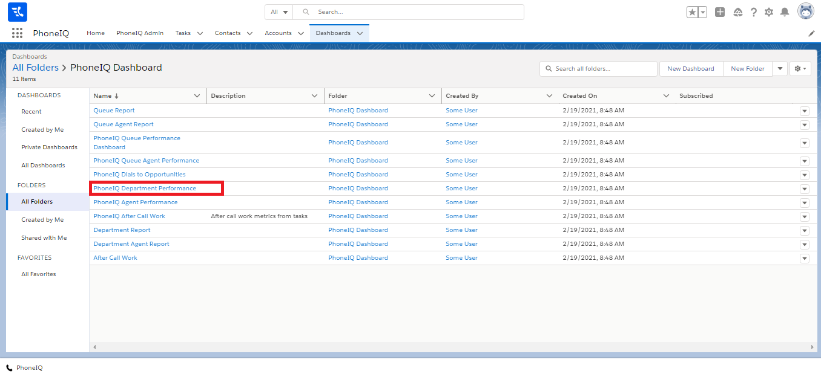Focus the Search all folders field
The width and height of the screenshot is (821, 377).
[598, 69]
